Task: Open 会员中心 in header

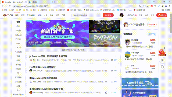Action: (132, 15)
